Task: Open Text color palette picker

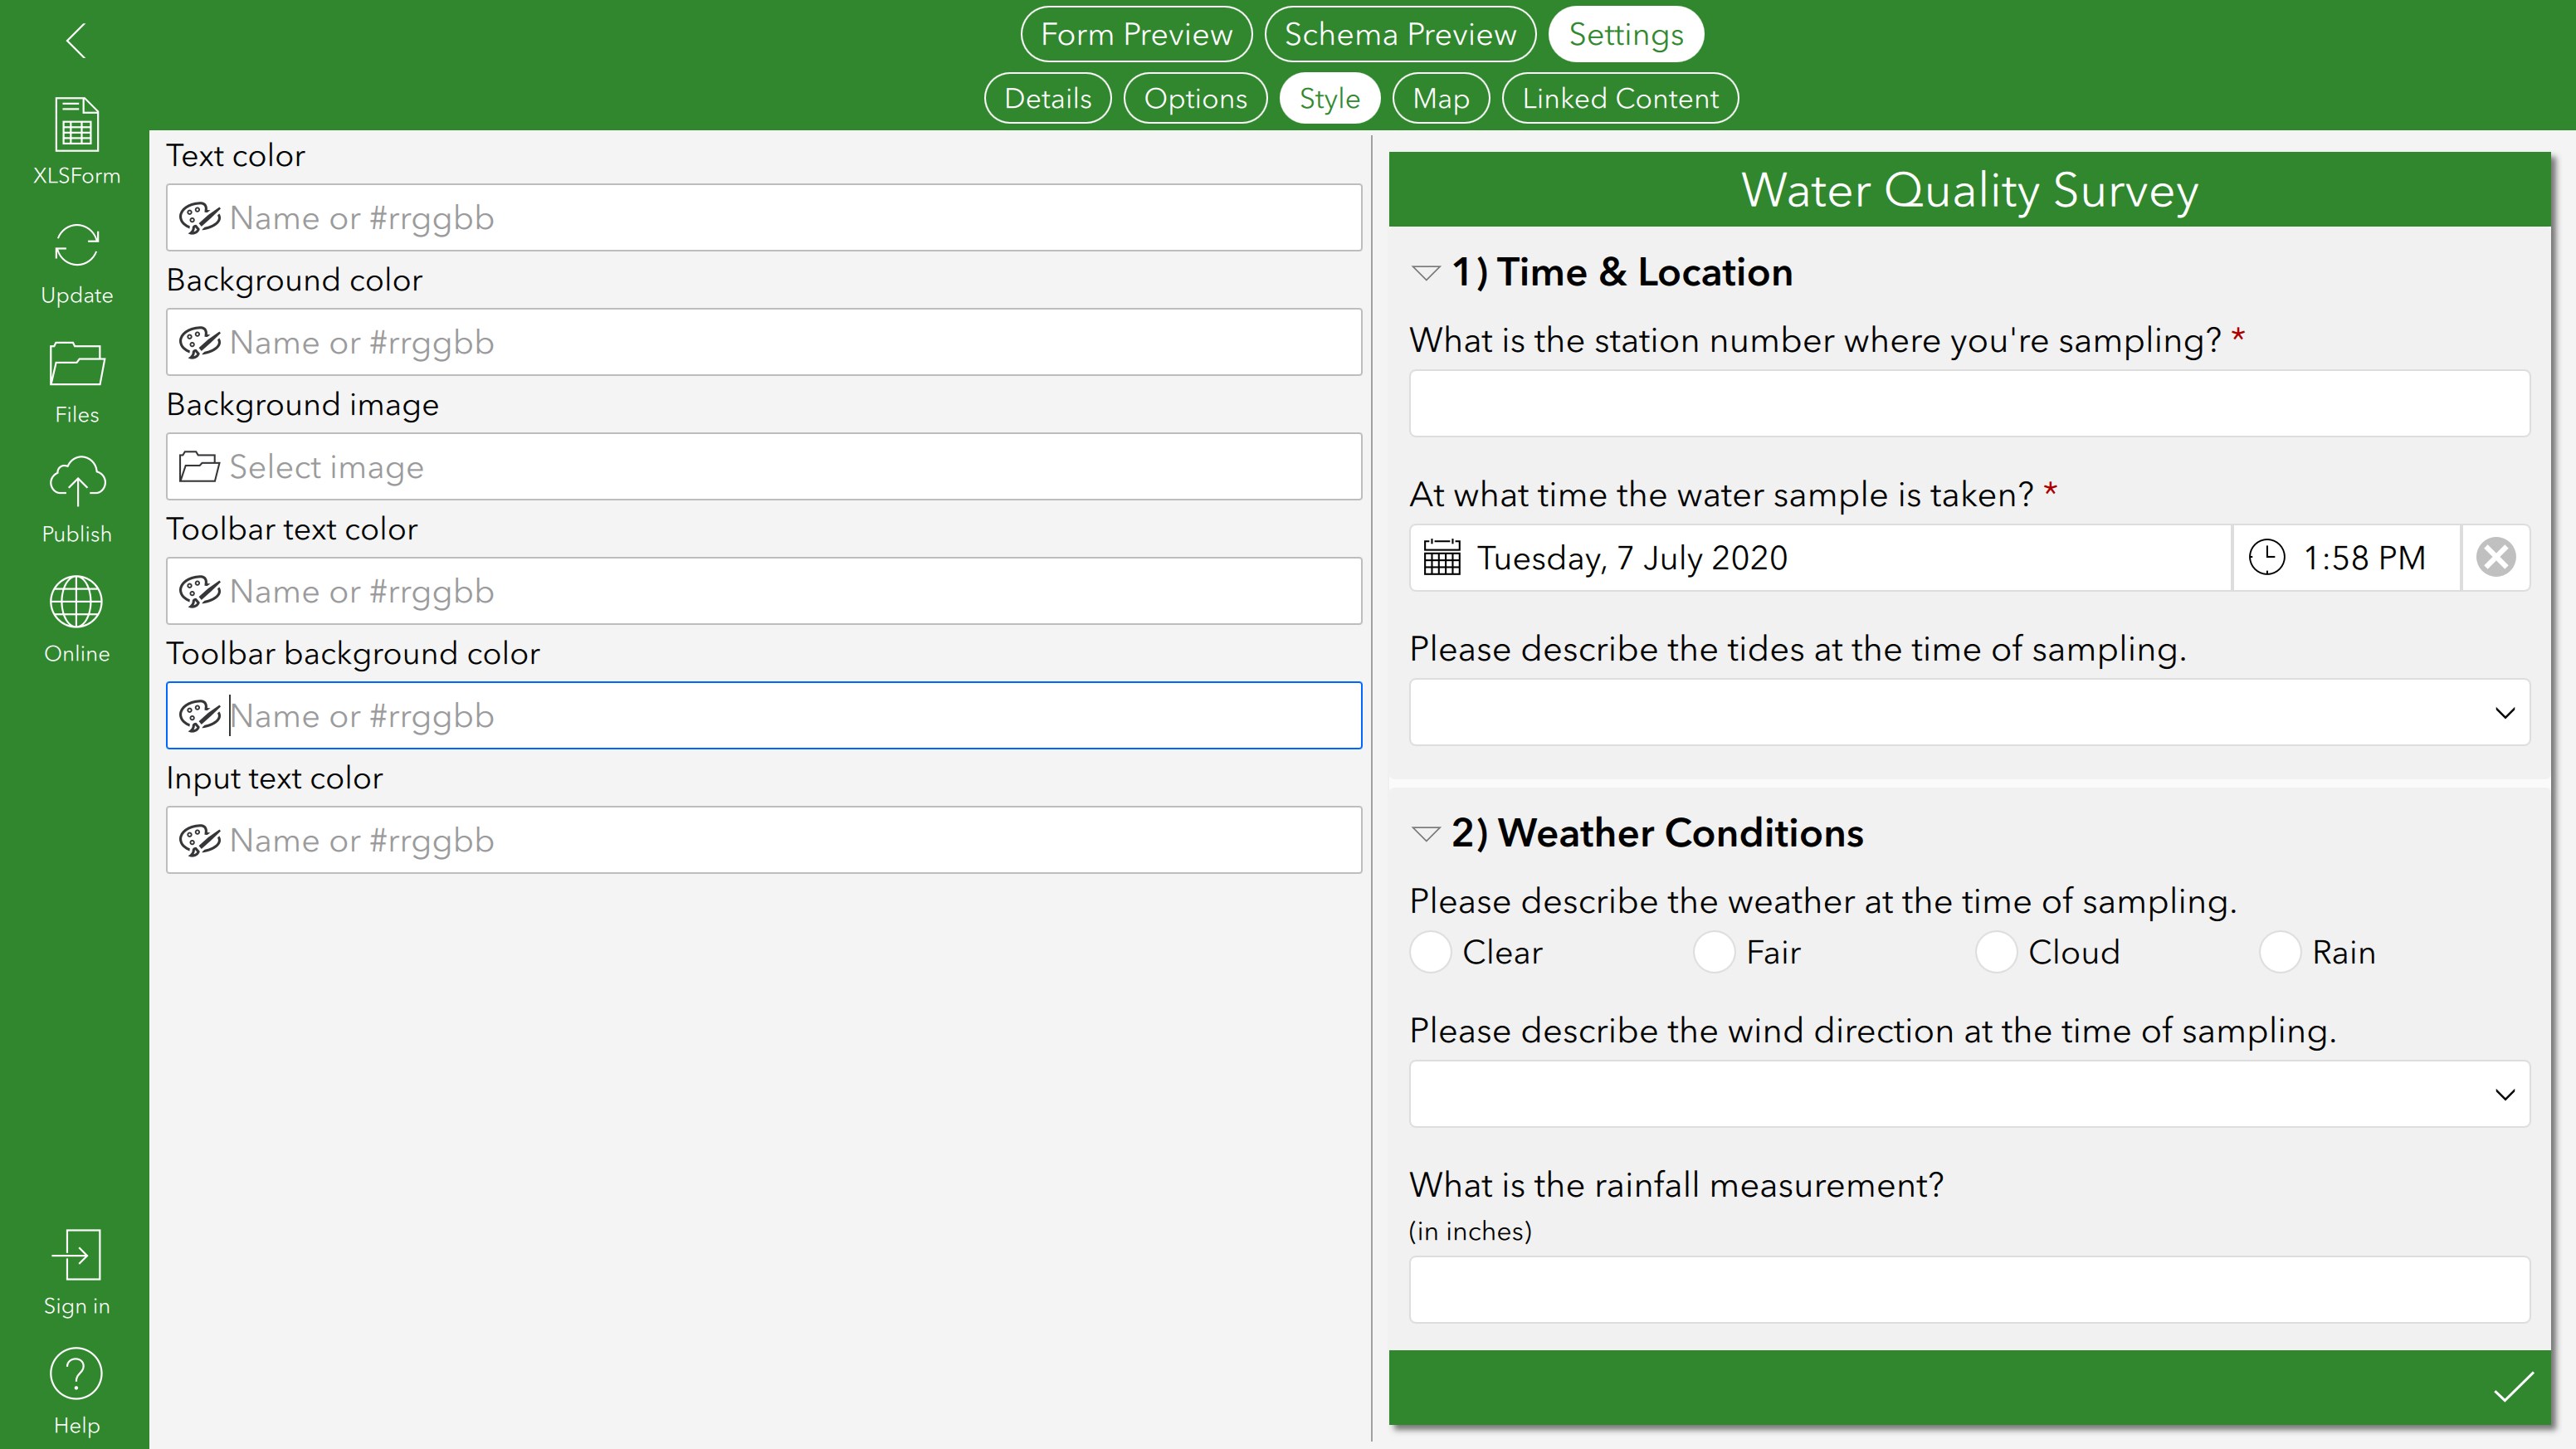Action: [x=199, y=218]
